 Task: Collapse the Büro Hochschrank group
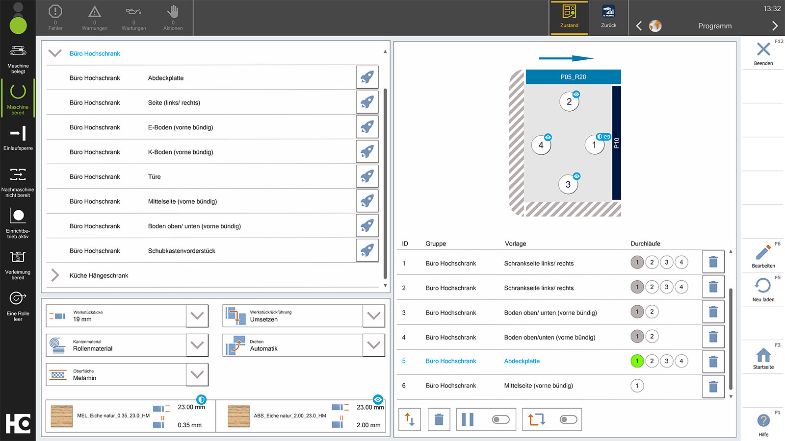click(55, 53)
